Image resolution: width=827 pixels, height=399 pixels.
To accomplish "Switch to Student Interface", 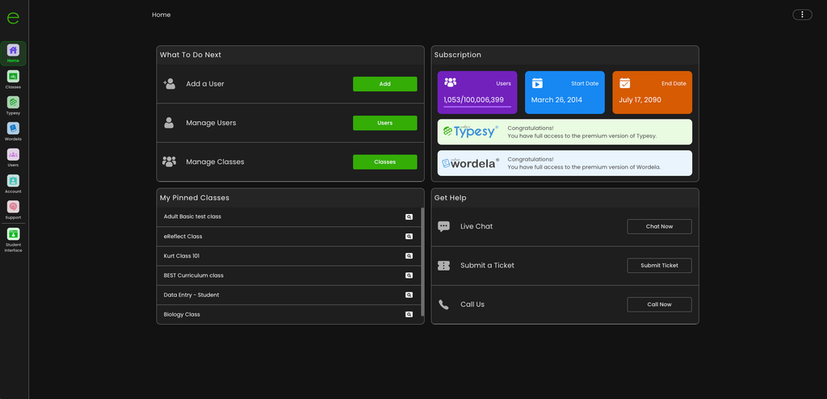I will [13, 240].
